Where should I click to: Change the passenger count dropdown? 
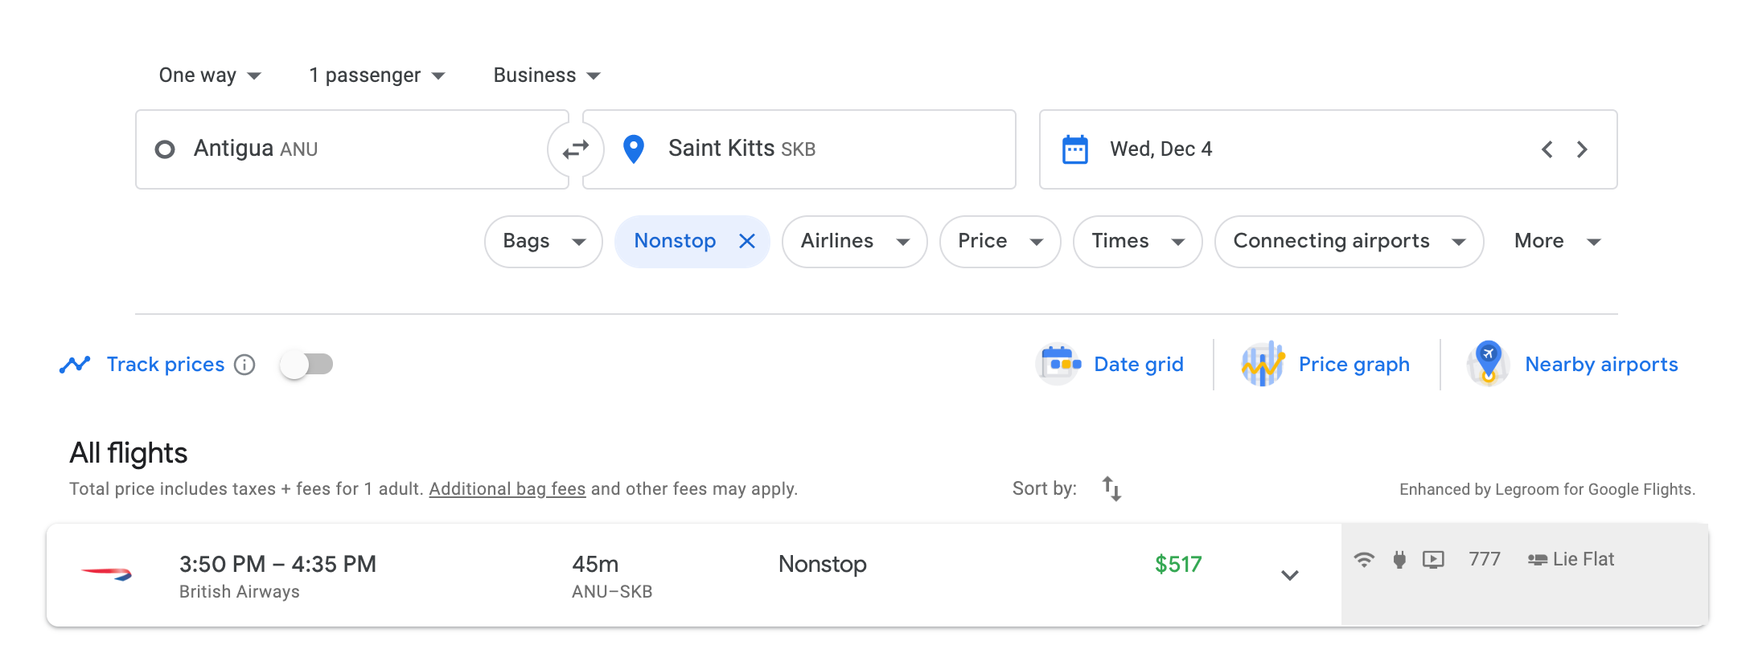tap(376, 76)
